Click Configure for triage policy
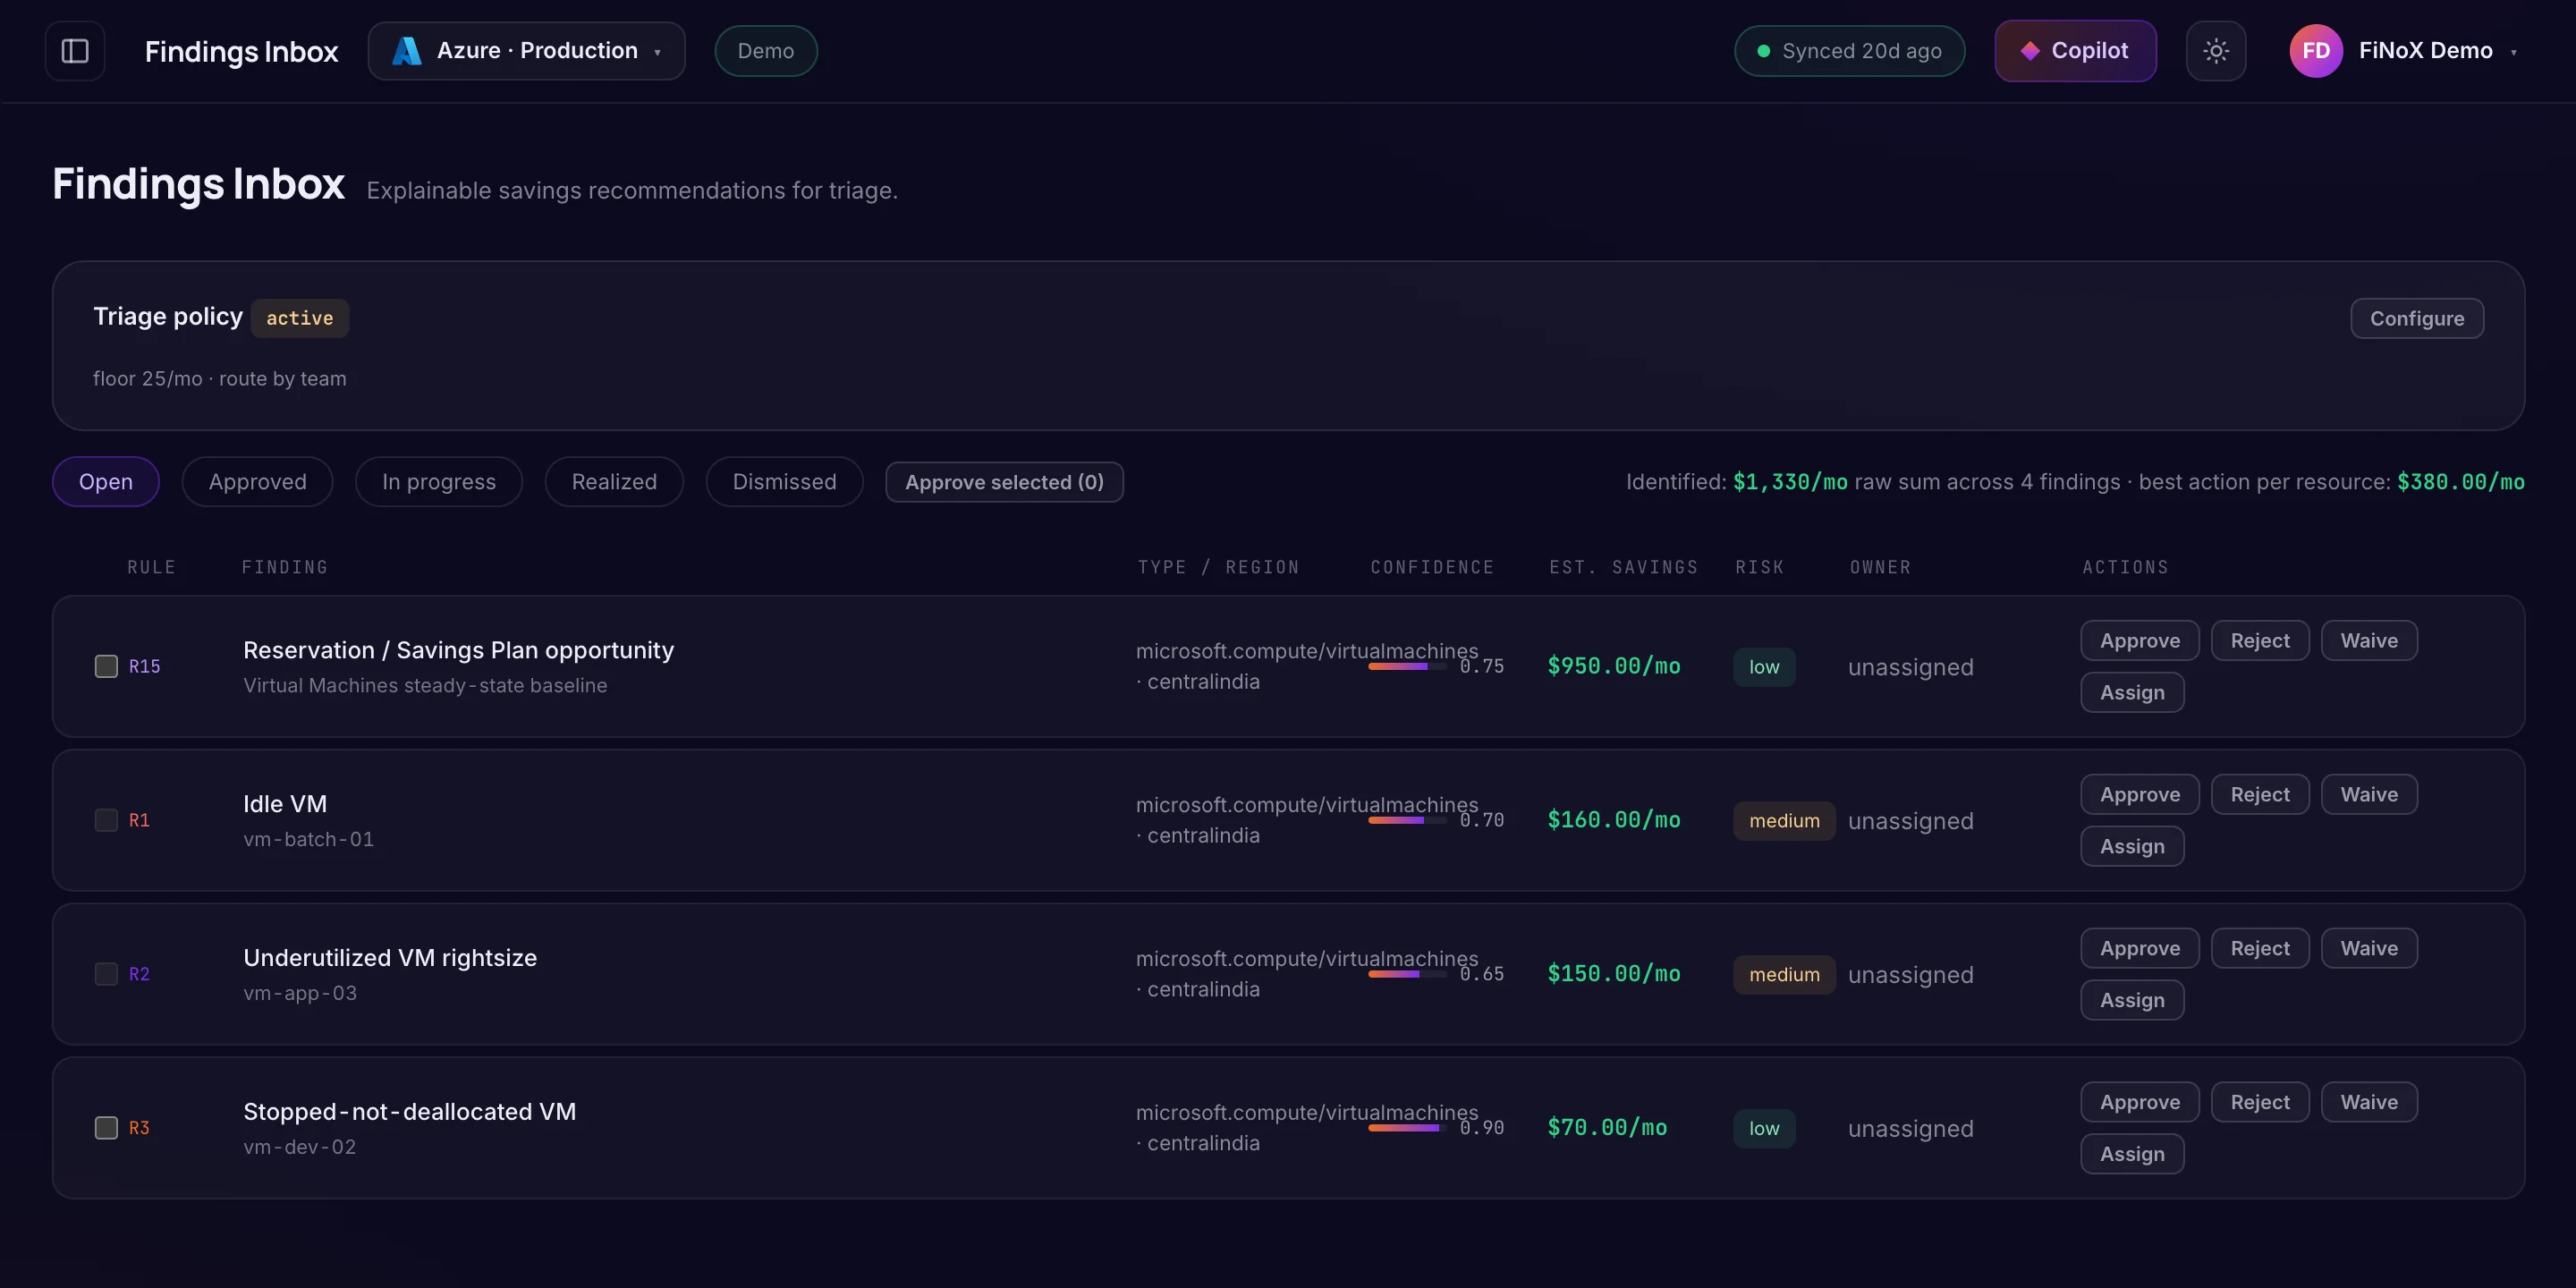Image resolution: width=2576 pixels, height=1288 pixels. (x=2417, y=319)
